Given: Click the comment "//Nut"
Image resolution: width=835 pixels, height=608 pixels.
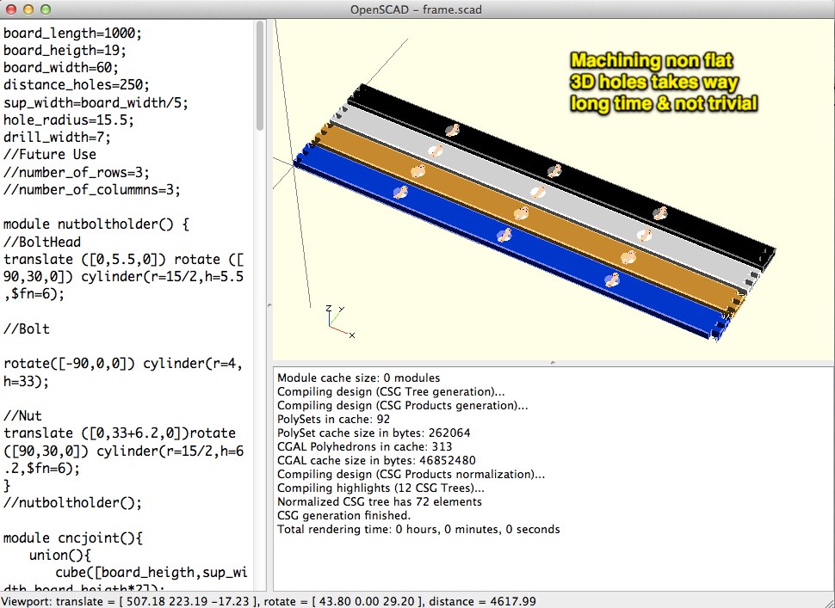Looking at the screenshot, I should (x=22, y=415).
